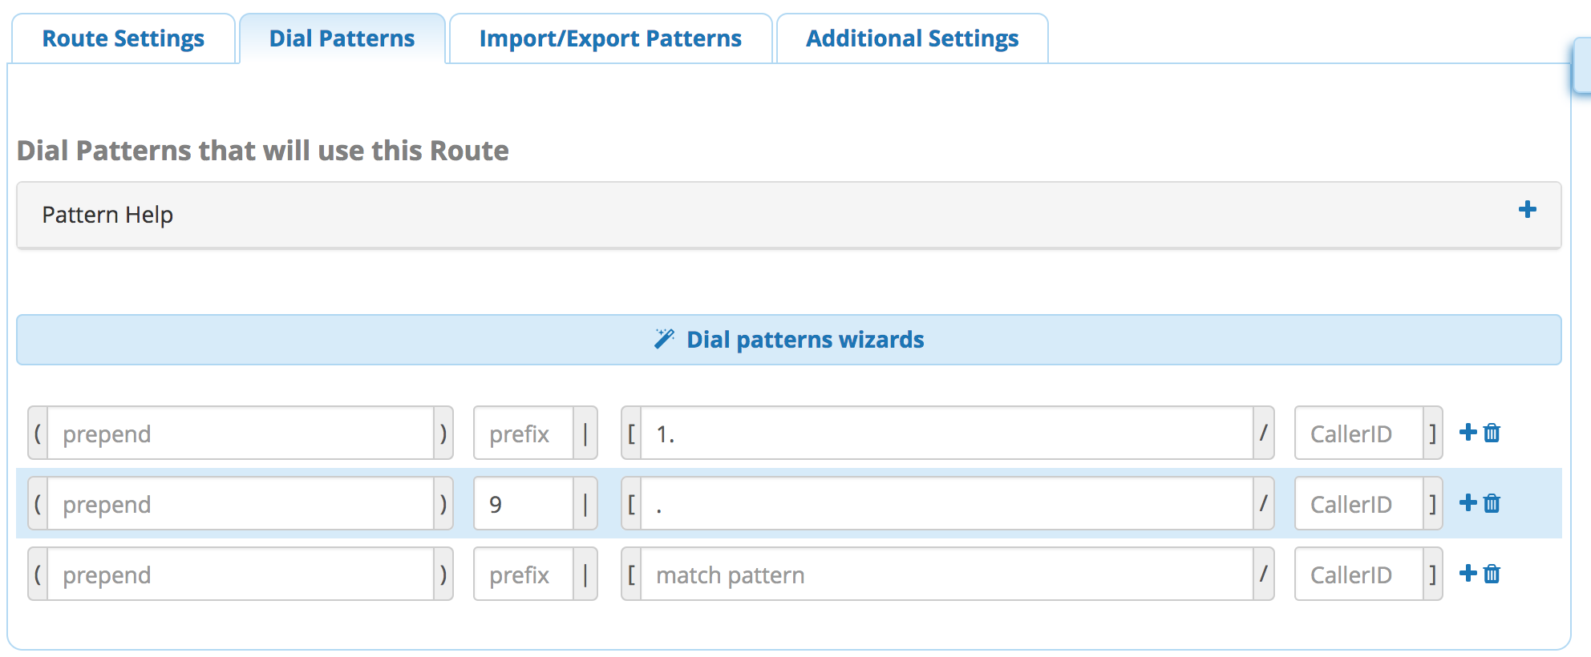Click the magic wand wizard icon
This screenshot has width=1591, height=657.
point(664,339)
